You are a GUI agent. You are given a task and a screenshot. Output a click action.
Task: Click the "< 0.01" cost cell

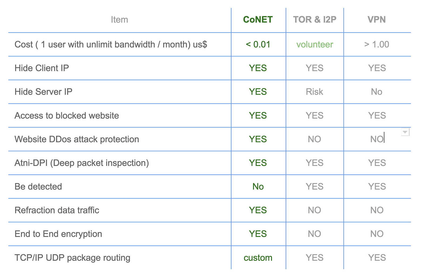(x=258, y=45)
